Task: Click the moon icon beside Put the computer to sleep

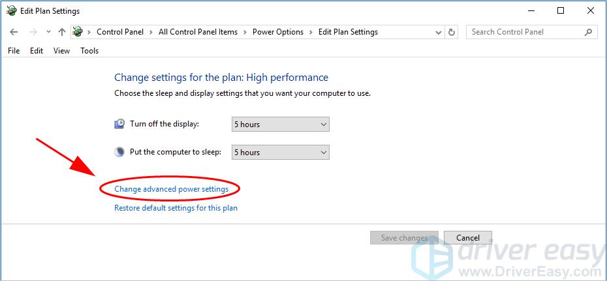Action: (x=119, y=152)
